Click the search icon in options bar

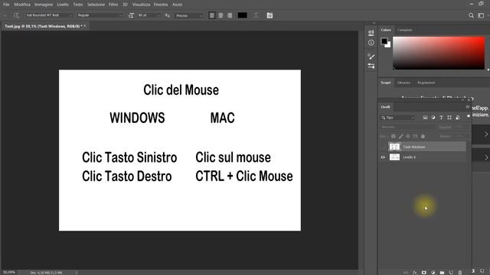[x=471, y=15]
